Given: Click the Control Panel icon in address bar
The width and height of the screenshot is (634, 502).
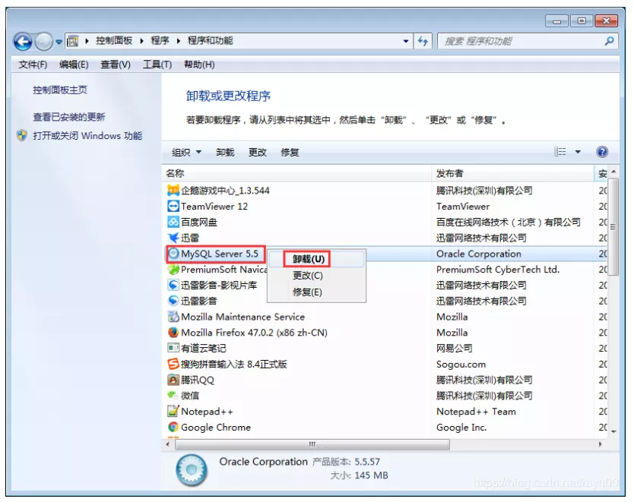Looking at the screenshot, I should (73, 41).
